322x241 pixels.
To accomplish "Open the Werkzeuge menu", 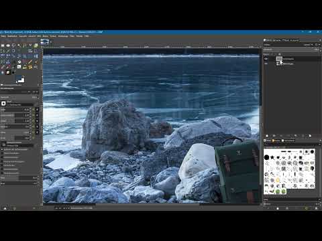I will tap(63, 36).
